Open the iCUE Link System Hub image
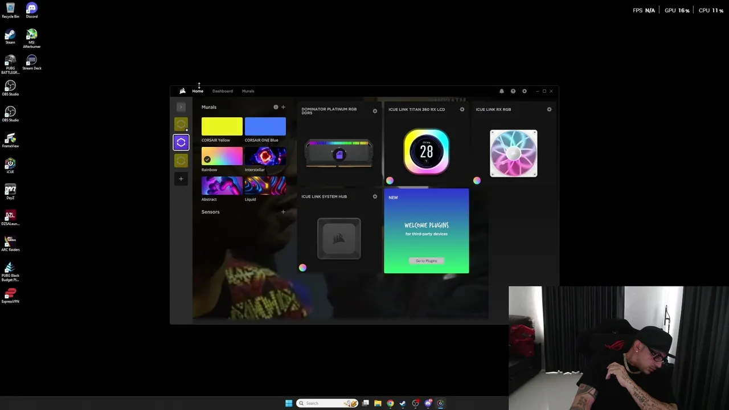 click(x=339, y=238)
